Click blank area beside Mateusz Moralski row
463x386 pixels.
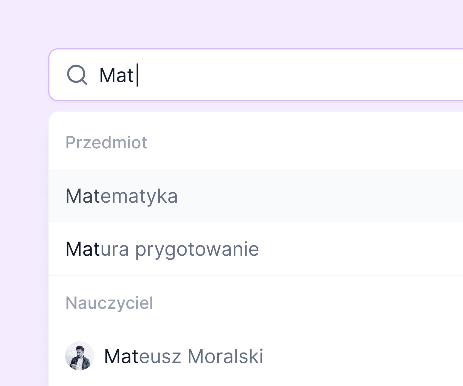(362, 356)
